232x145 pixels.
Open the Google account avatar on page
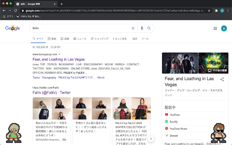(x=224, y=28)
